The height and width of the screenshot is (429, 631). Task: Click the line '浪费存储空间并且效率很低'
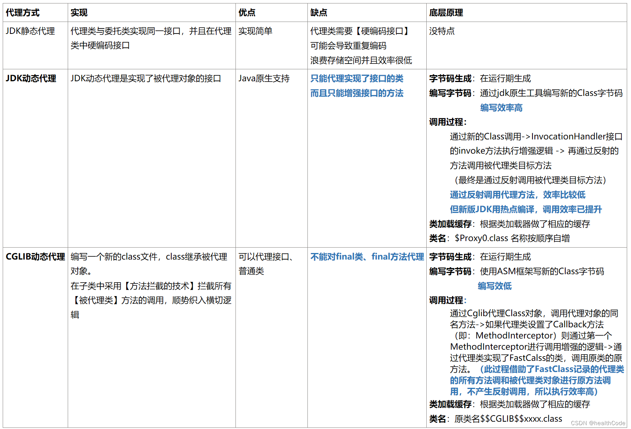point(361,60)
